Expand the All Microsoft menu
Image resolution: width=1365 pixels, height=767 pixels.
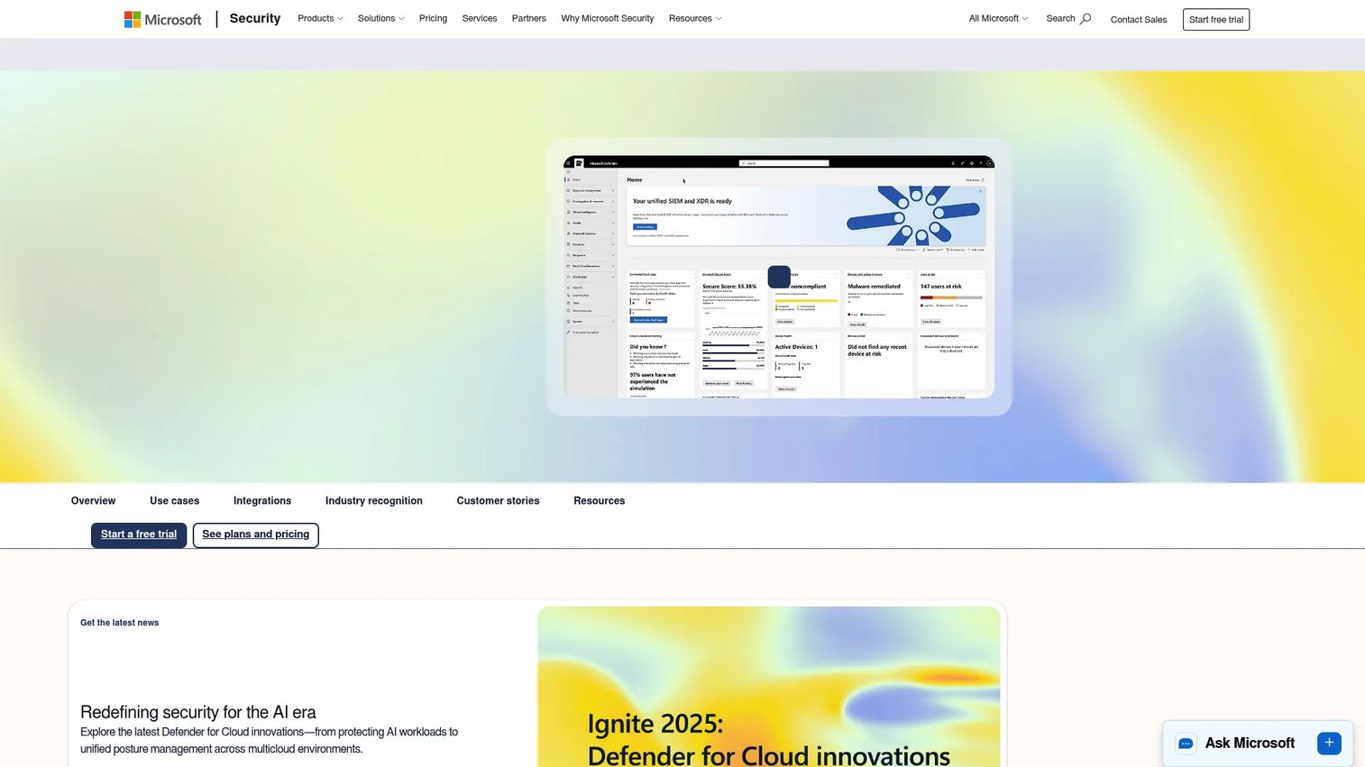998,18
